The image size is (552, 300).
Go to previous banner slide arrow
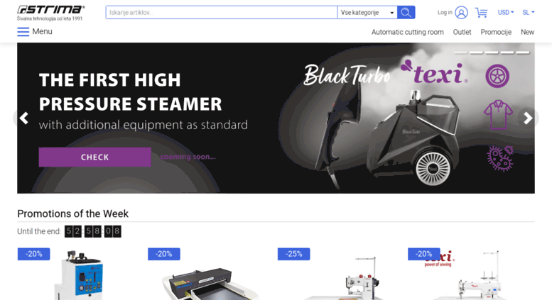(x=24, y=118)
